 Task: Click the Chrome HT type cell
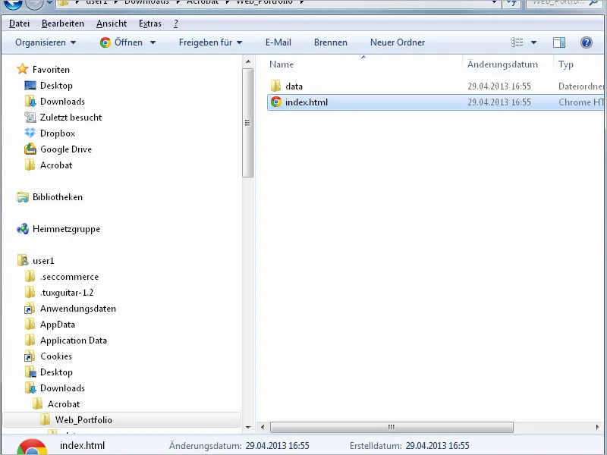[x=580, y=102]
